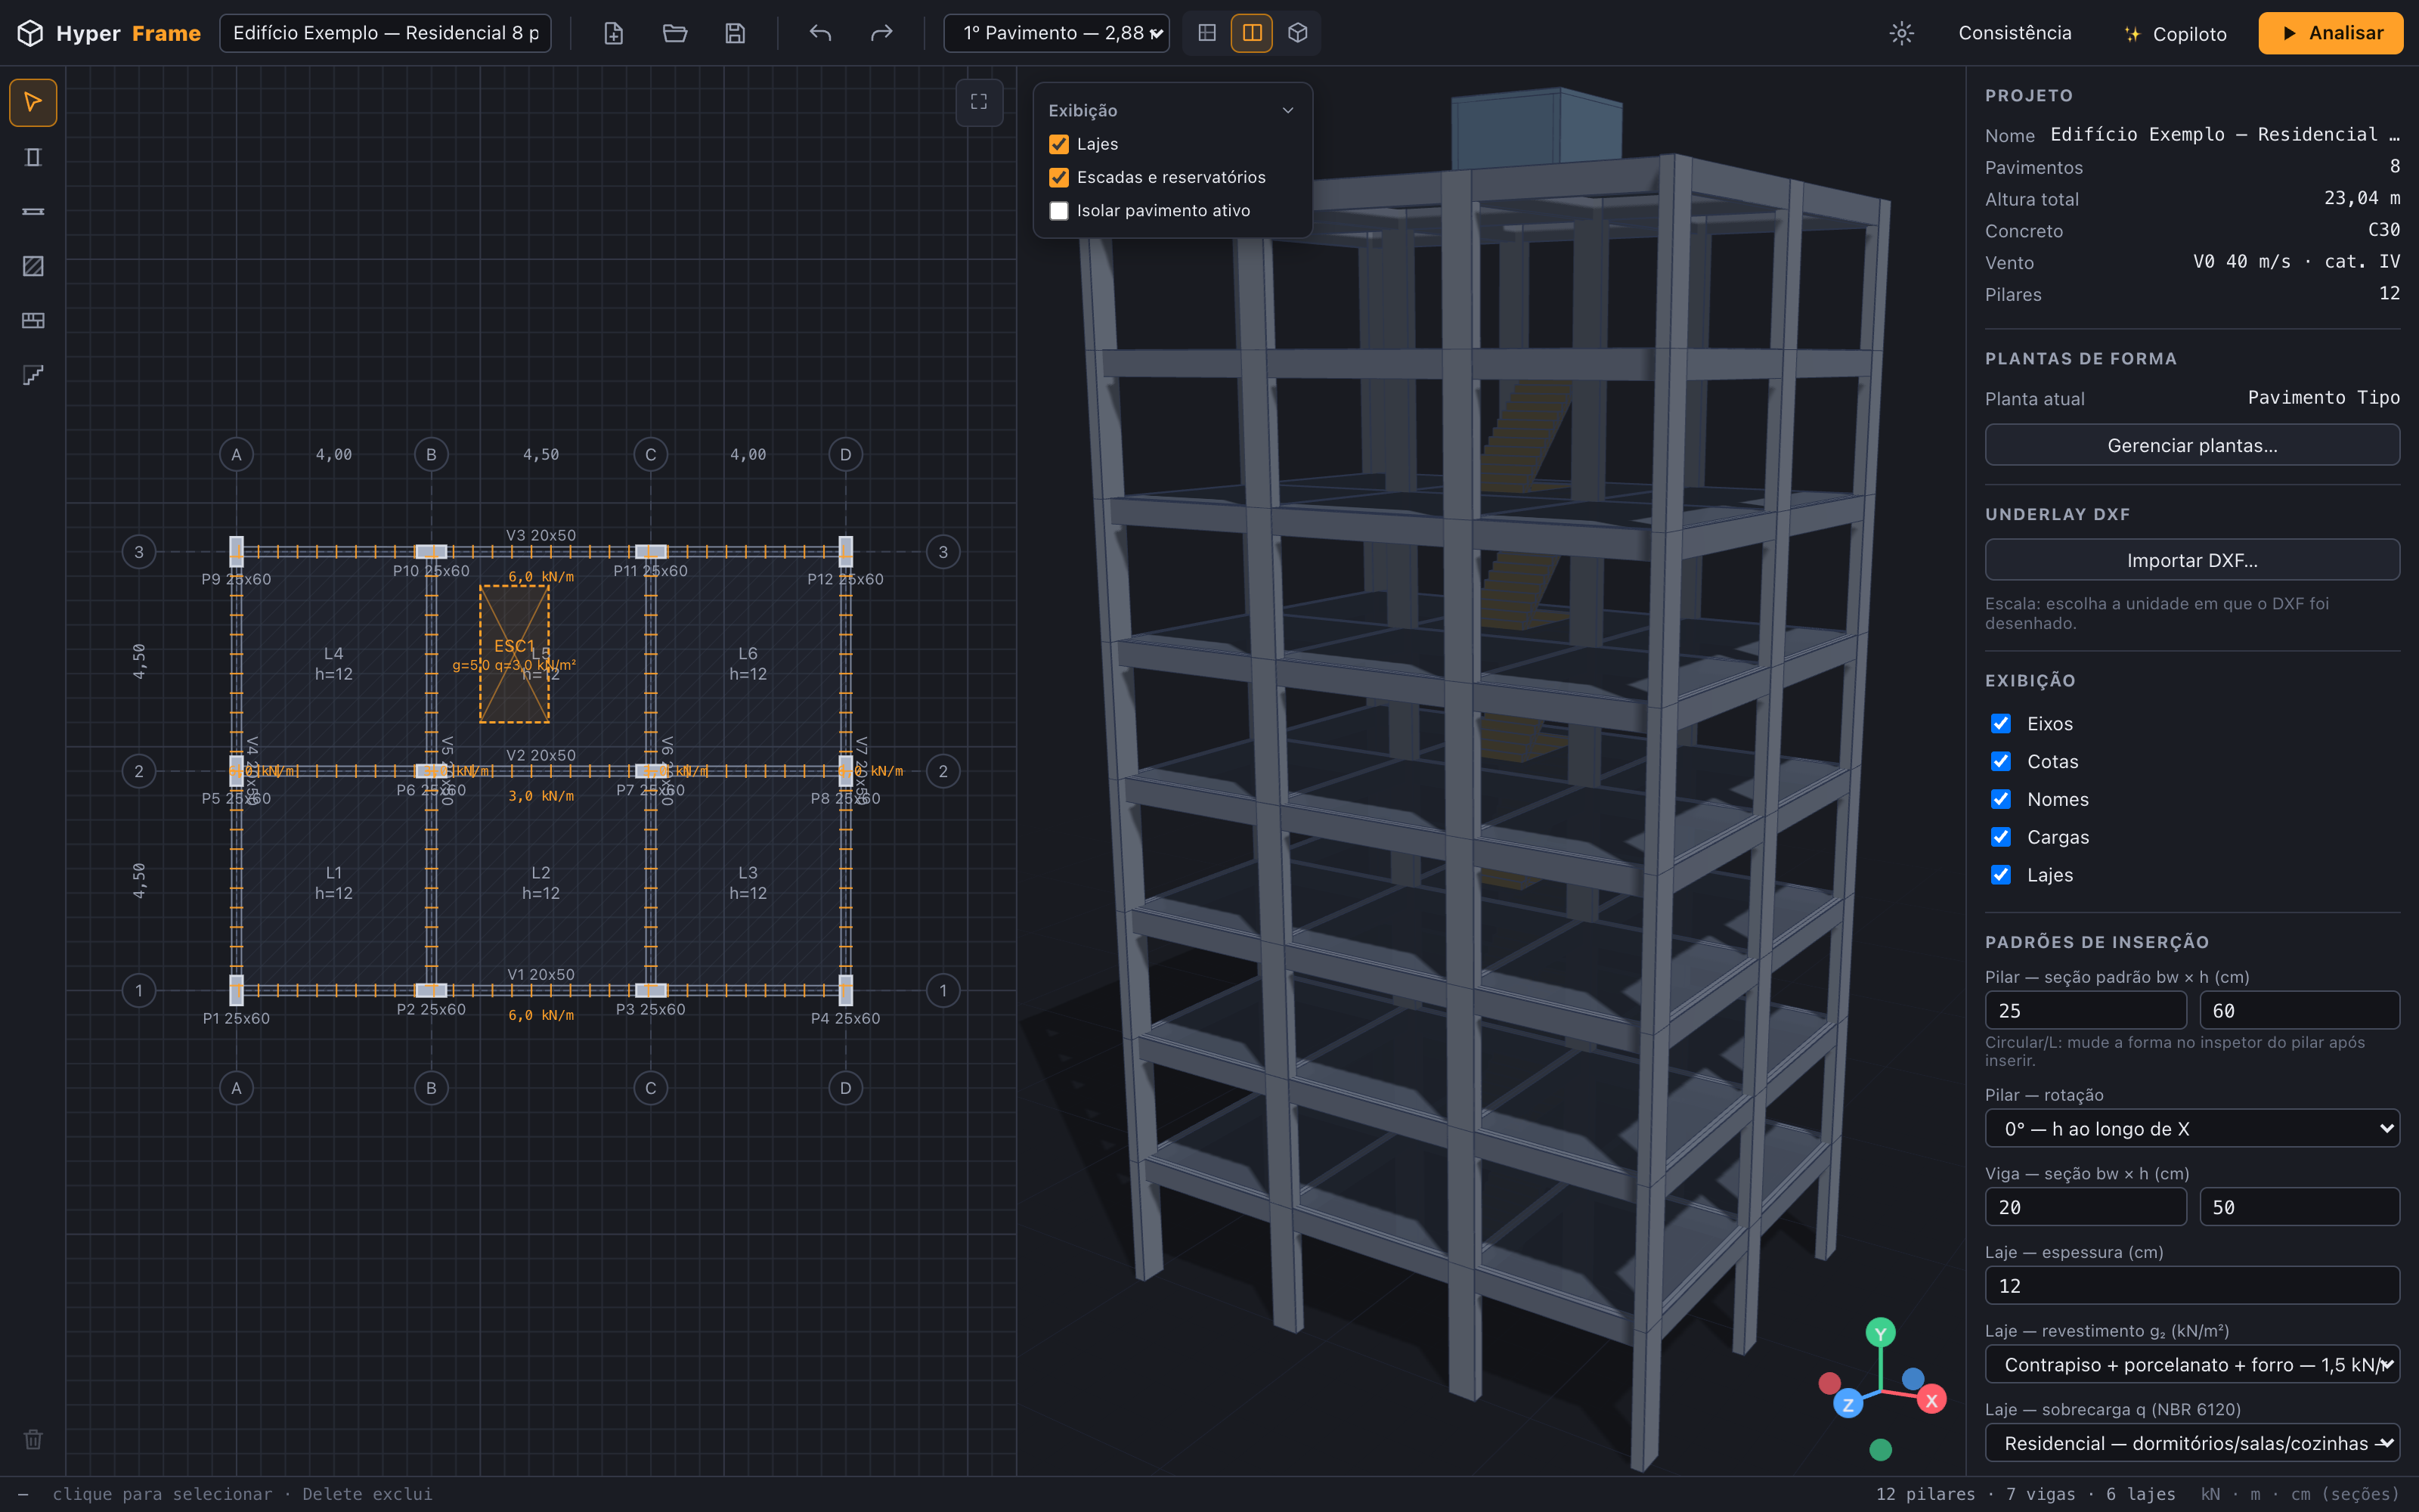Click the green Y axis gizmo

click(x=1880, y=1333)
